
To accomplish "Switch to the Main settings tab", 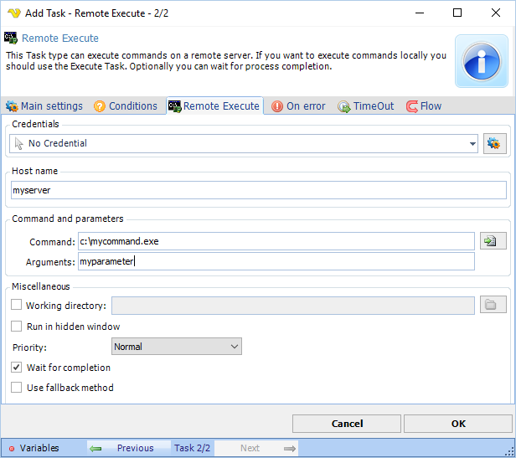I will (44, 106).
